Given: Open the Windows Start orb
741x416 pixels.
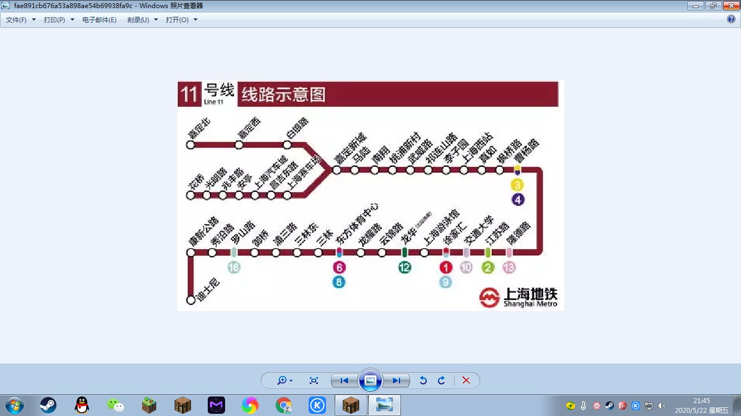Looking at the screenshot, I should 14,405.
